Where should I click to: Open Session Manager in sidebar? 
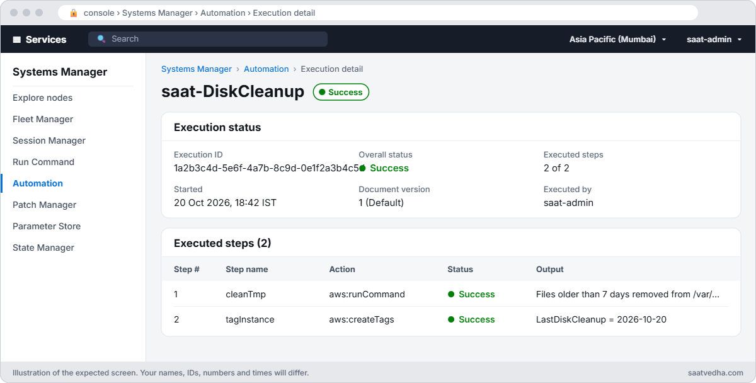[49, 140]
